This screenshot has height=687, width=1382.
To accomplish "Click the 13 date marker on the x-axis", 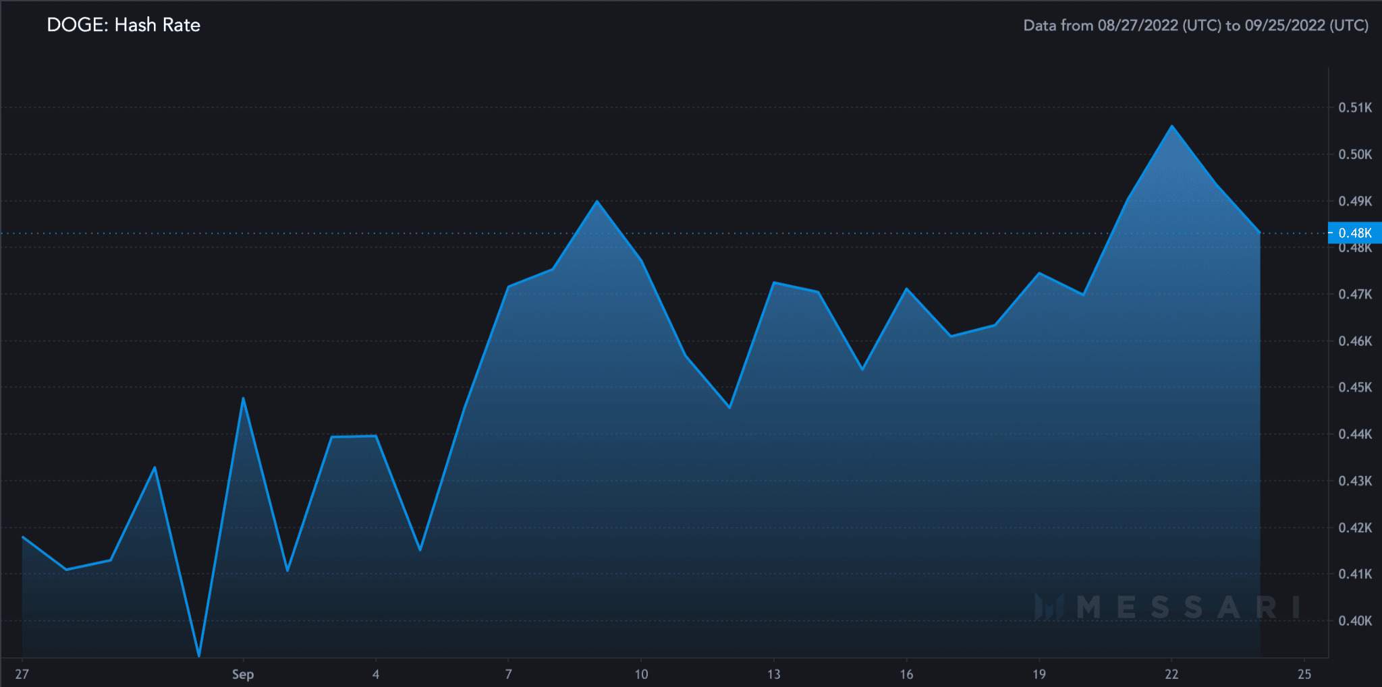I will tap(773, 674).
